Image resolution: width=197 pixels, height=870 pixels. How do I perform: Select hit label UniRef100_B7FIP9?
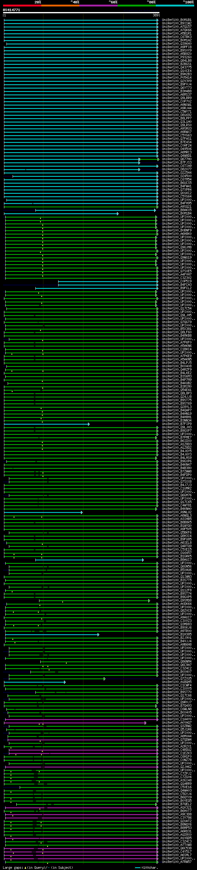[177, 424]
